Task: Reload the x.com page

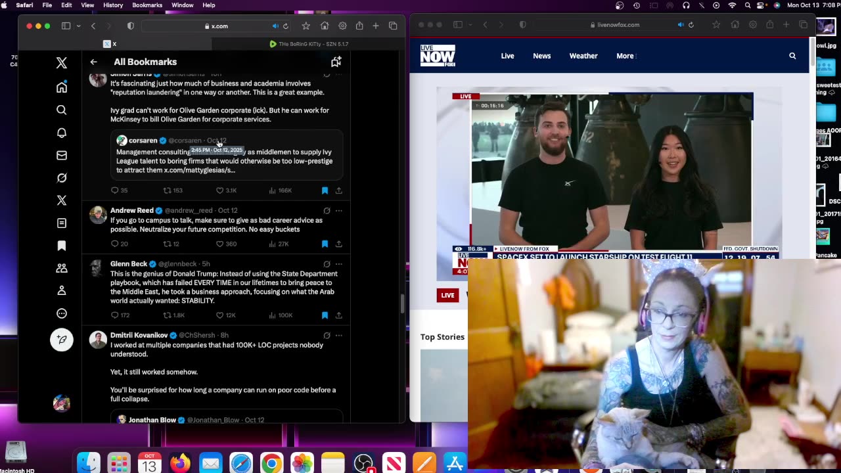Action: tap(285, 26)
